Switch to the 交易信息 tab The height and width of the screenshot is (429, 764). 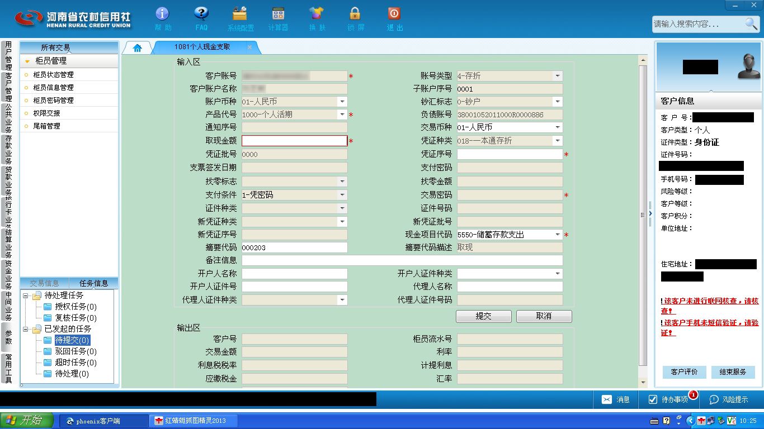(44, 283)
